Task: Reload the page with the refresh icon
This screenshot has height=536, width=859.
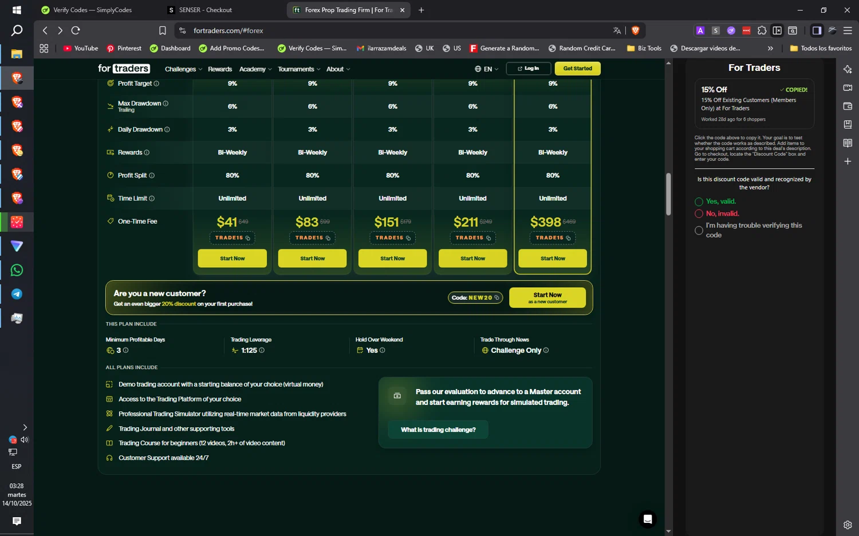Action: (x=76, y=30)
